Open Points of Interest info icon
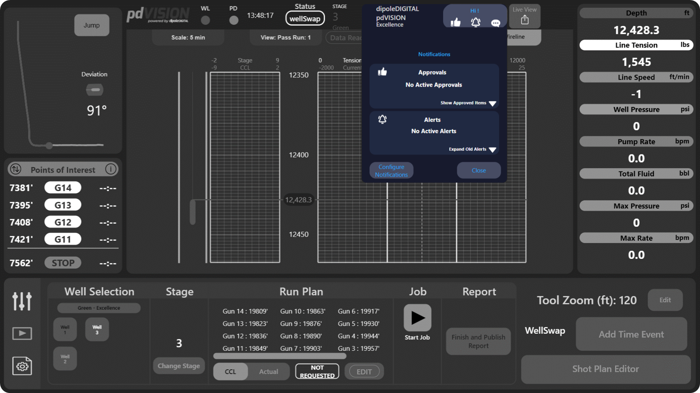 (110, 169)
